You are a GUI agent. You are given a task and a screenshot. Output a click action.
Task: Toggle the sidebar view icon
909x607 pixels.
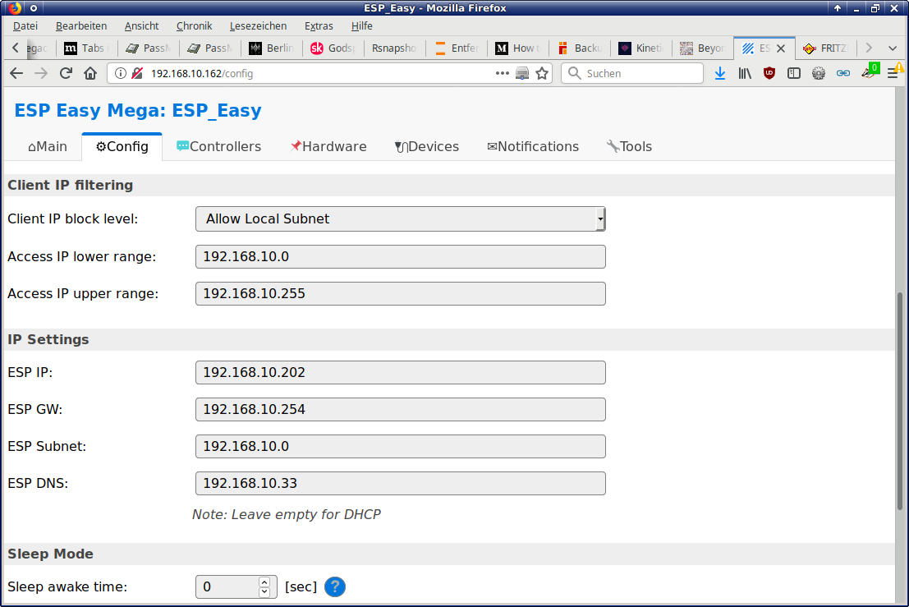793,73
